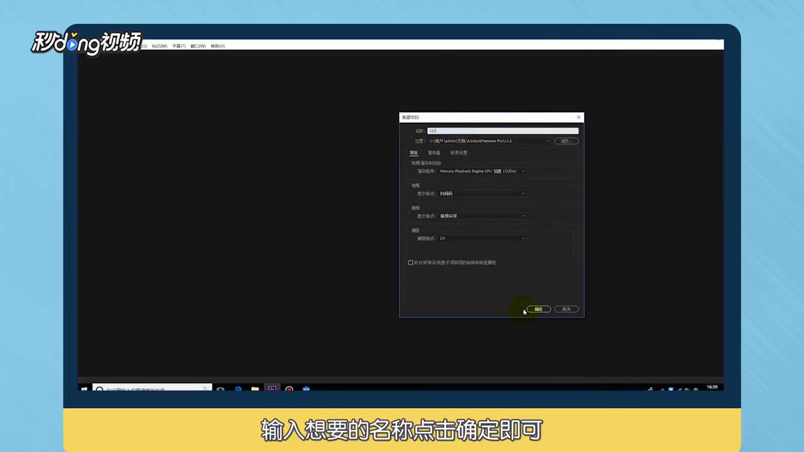Click the 取消 cancel button
This screenshot has width=804, height=452.
(566, 309)
